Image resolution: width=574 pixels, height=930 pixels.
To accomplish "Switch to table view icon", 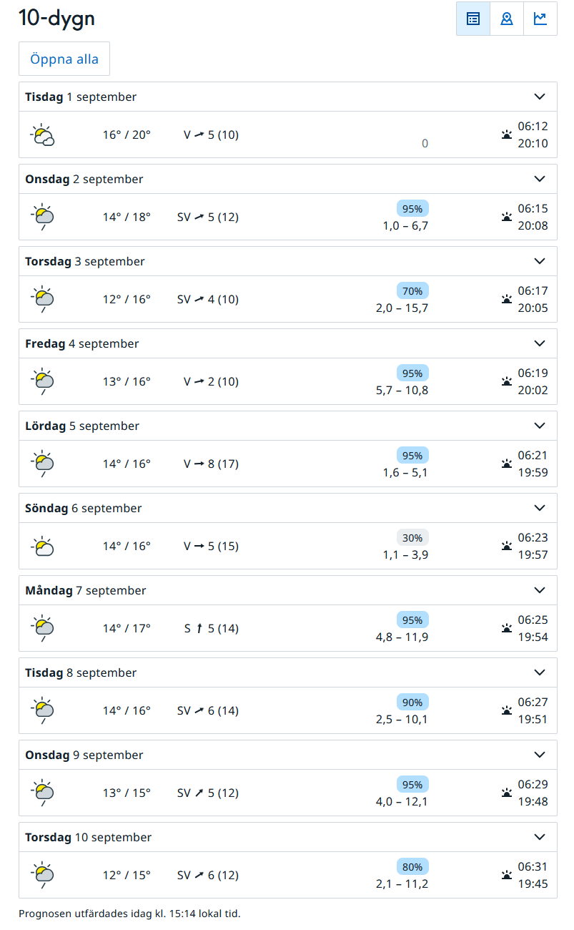I will pos(473,19).
